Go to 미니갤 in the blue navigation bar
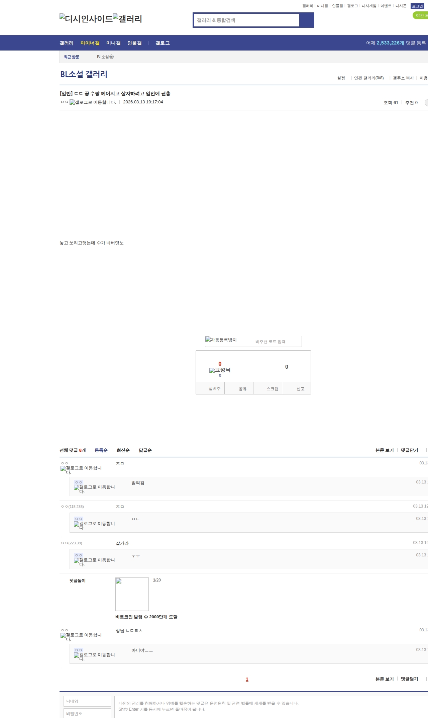428x718 pixels. [113, 43]
